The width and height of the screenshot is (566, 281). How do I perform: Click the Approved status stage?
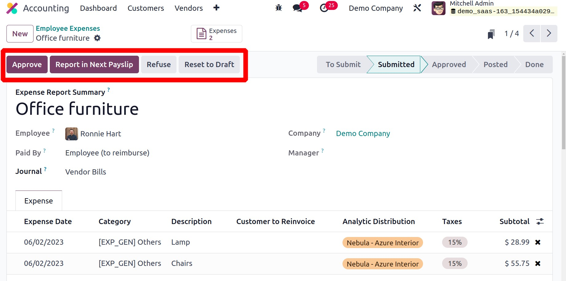(x=449, y=64)
